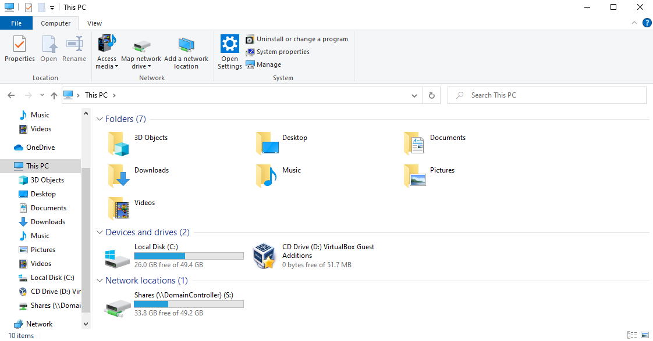Collapse the Folders (7) group
653x341 pixels.
pos(100,119)
